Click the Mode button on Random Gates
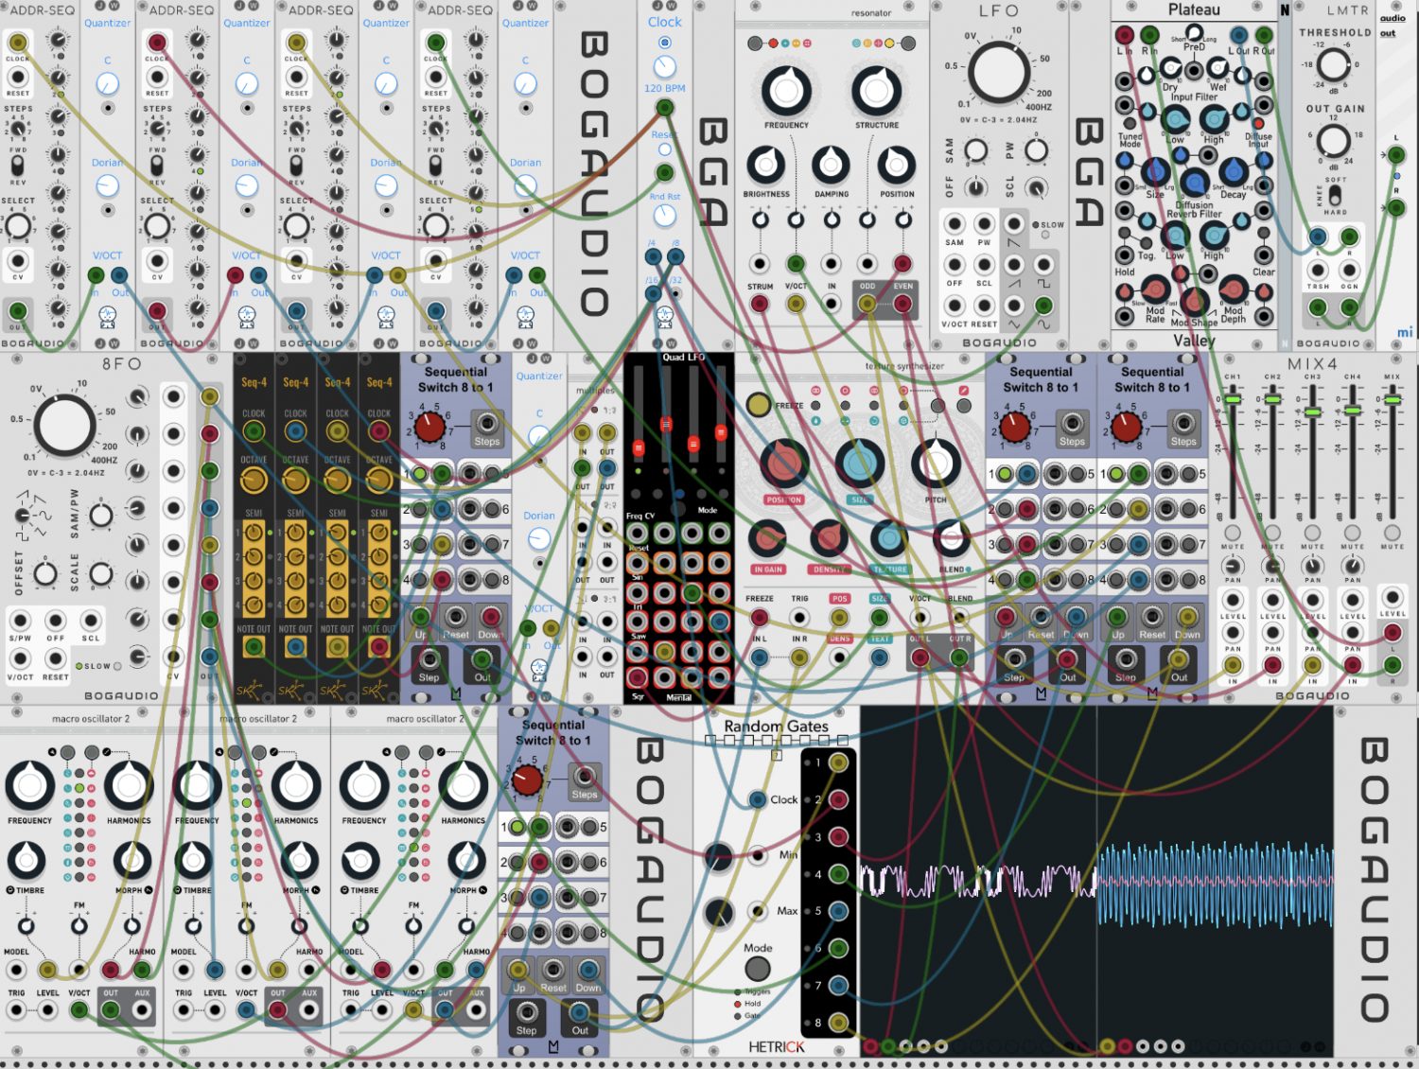Screen dimensions: 1419x1069 click(757, 969)
